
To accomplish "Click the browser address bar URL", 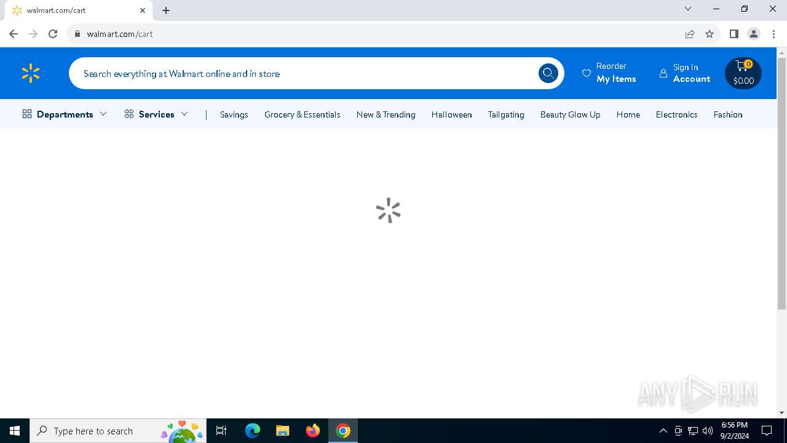I will click(x=120, y=34).
